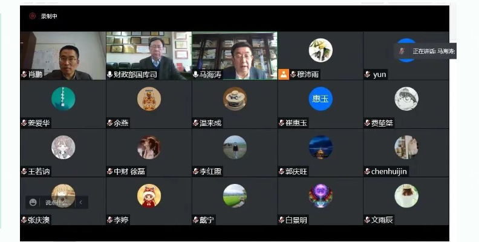The height and width of the screenshot is (242, 479).
Task: Open the emoji reaction smiley icon
Action: tap(33, 202)
